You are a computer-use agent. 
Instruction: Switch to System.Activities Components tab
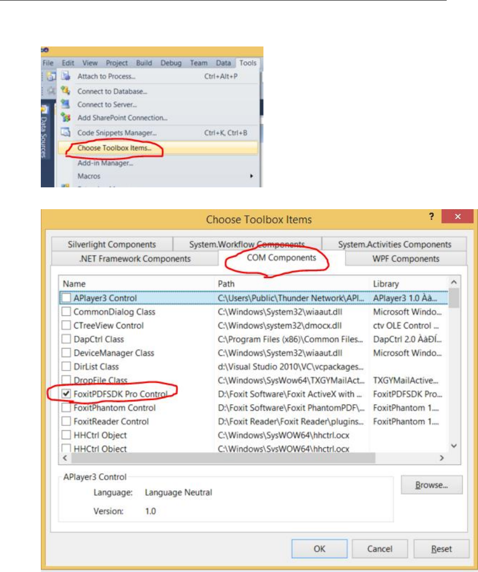[394, 245]
